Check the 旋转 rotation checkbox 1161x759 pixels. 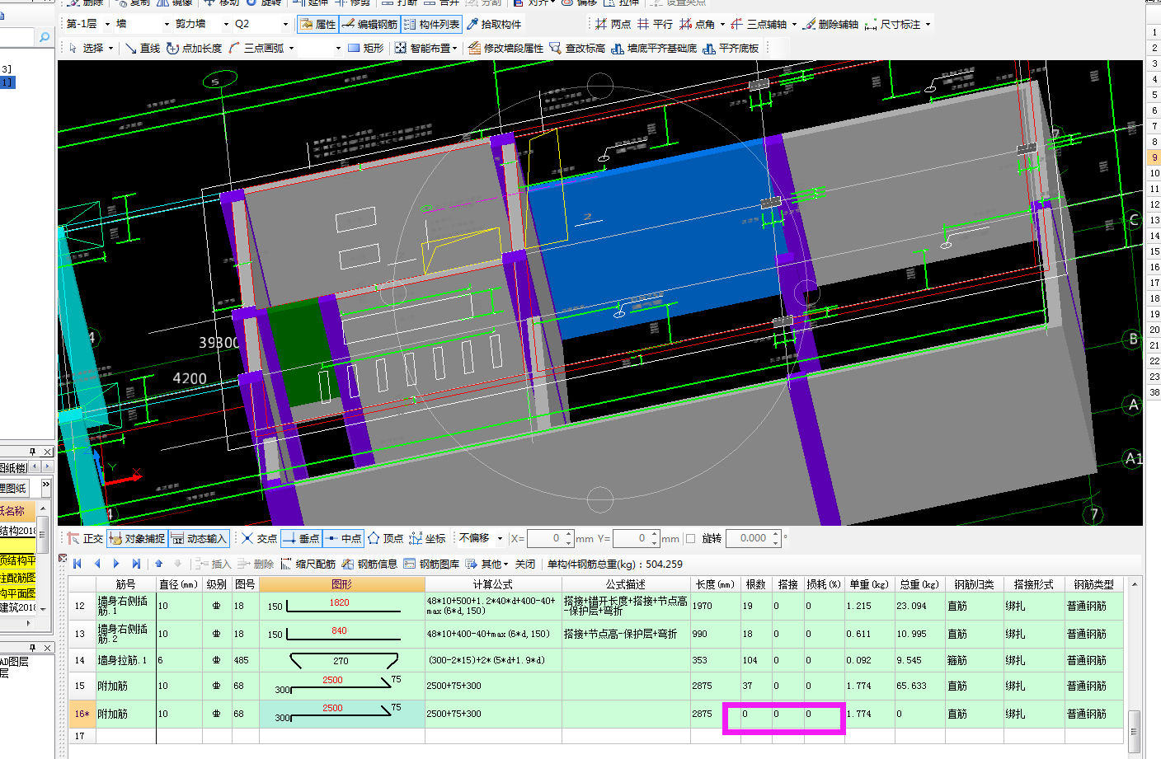pyautogui.click(x=691, y=538)
